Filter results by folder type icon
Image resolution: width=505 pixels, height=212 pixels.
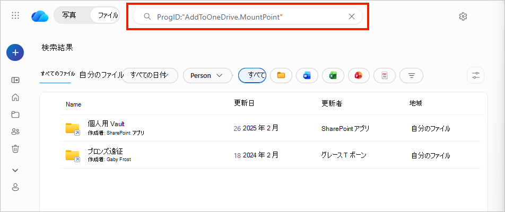[281, 76]
